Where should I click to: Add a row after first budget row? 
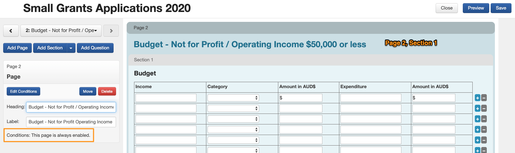click(478, 98)
